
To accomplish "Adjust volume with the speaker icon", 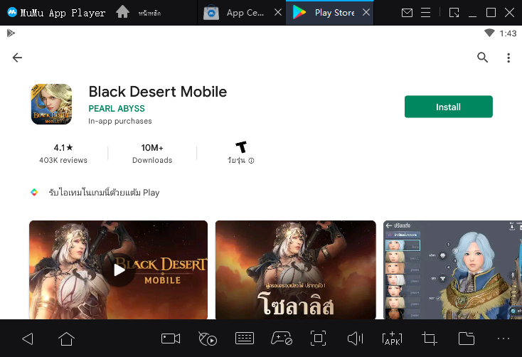I will coord(355,339).
